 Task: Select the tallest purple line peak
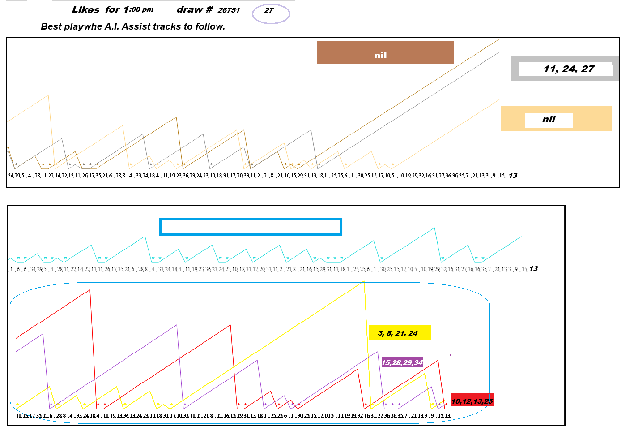tap(177, 325)
